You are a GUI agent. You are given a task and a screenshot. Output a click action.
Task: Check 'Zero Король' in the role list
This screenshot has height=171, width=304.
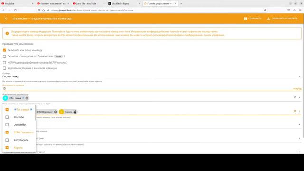[7, 140]
